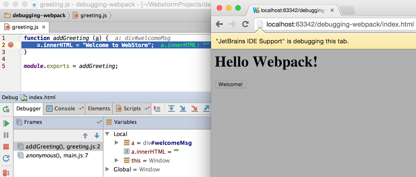Fold the addGreeting function at line 1
Viewport: 416px width, 177px height.
(21, 38)
